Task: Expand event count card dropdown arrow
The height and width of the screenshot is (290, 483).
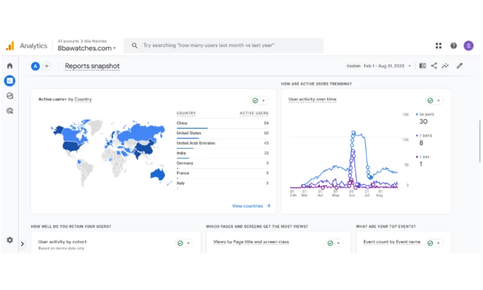Action: click(438, 243)
